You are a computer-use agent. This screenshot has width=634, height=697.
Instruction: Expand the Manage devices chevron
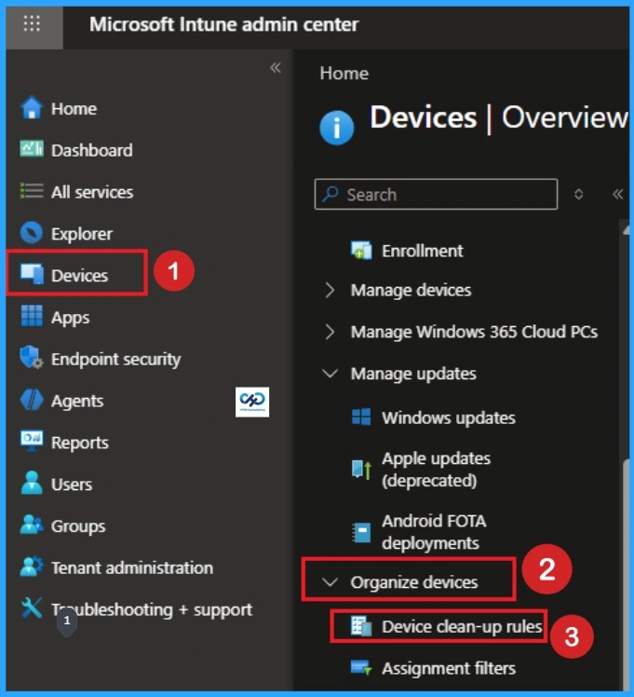[330, 290]
